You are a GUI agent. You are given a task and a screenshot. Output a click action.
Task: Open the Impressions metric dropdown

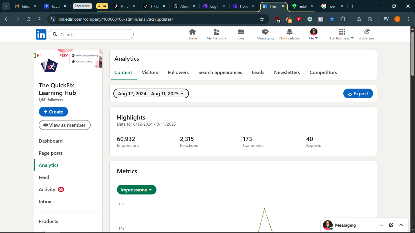point(136,190)
